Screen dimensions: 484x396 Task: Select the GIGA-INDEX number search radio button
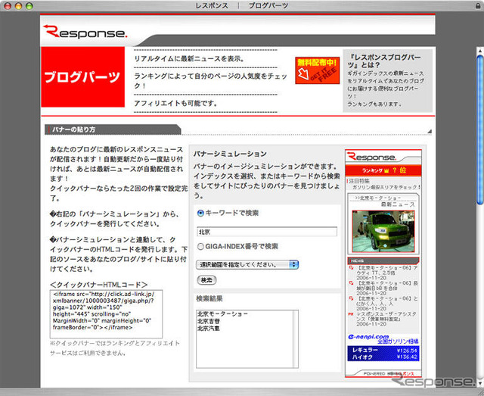[x=200, y=246]
